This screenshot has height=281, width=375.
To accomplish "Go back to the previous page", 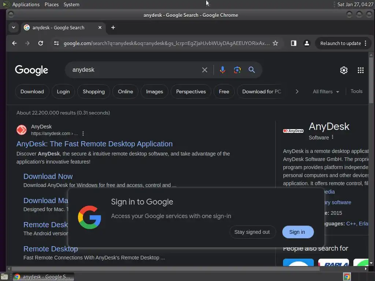I will coord(14,43).
